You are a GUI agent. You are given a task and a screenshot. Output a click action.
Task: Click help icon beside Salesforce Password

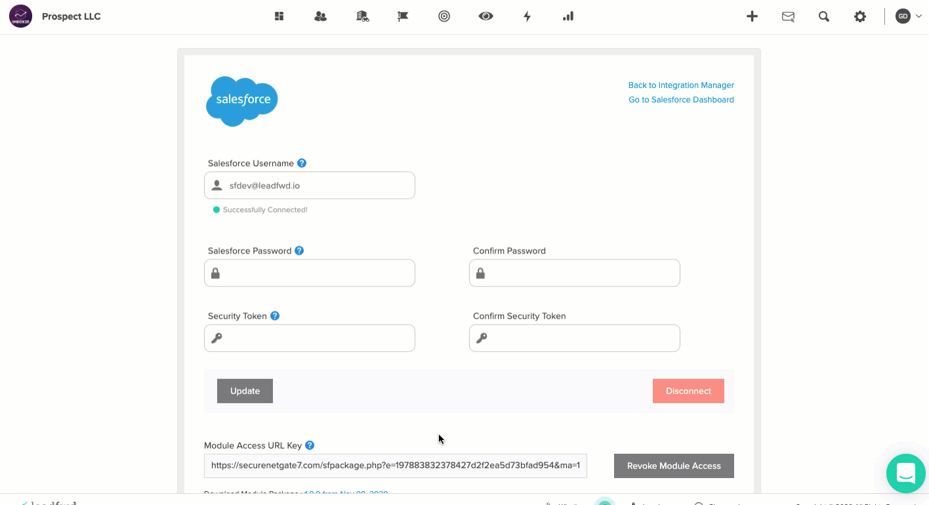coord(299,250)
